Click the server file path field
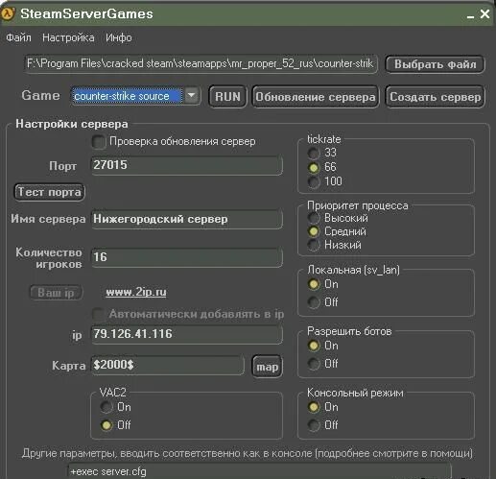Viewport: 496px width, 479px height. [201, 63]
